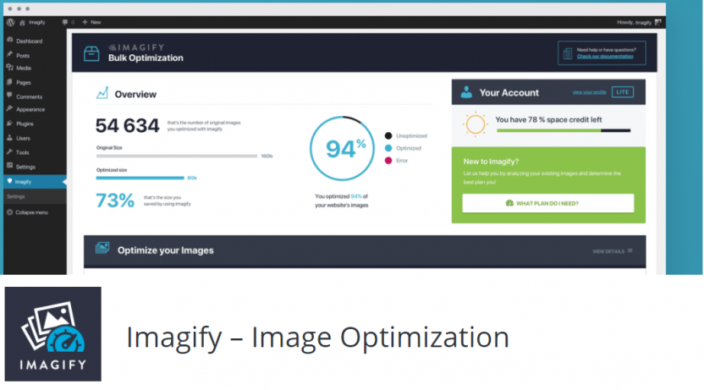This screenshot has width=704, height=390.
Task: Click the WordPress logo in admin bar
Action: [x=10, y=22]
